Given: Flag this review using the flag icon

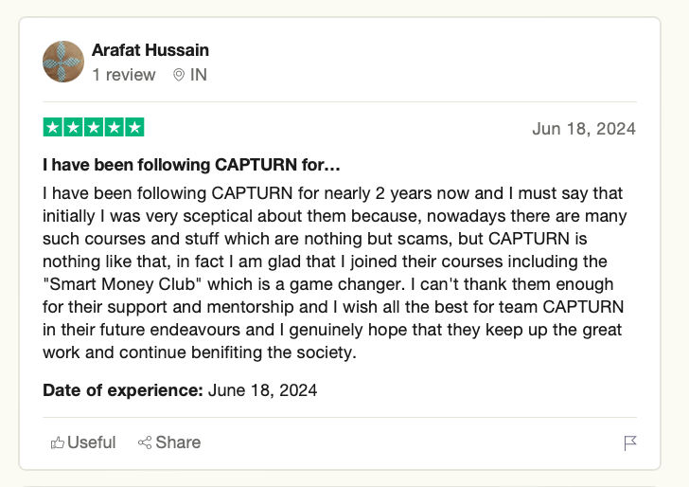Looking at the screenshot, I should pos(630,442).
